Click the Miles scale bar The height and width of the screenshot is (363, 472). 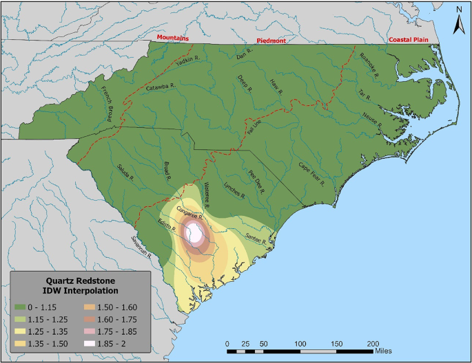tap(300, 351)
